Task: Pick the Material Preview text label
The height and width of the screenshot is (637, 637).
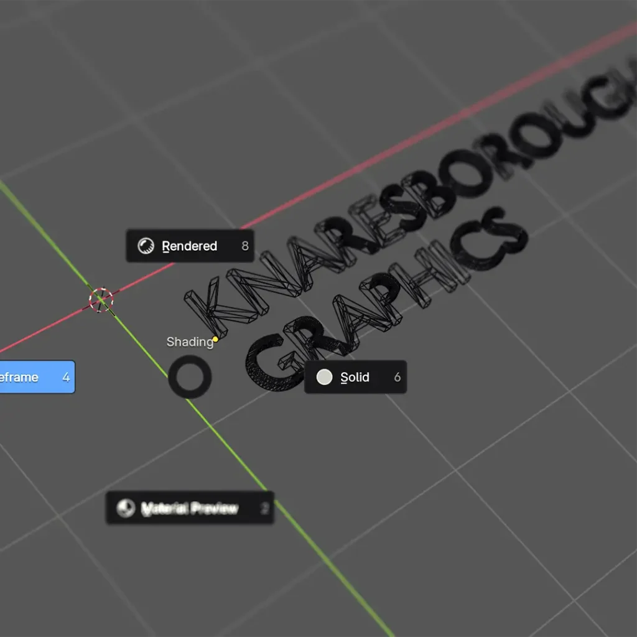Action: (x=190, y=509)
